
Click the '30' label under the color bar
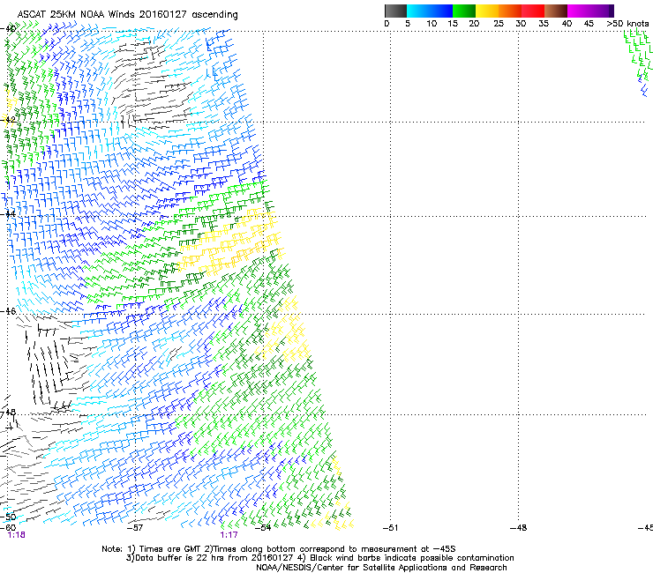click(521, 24)
